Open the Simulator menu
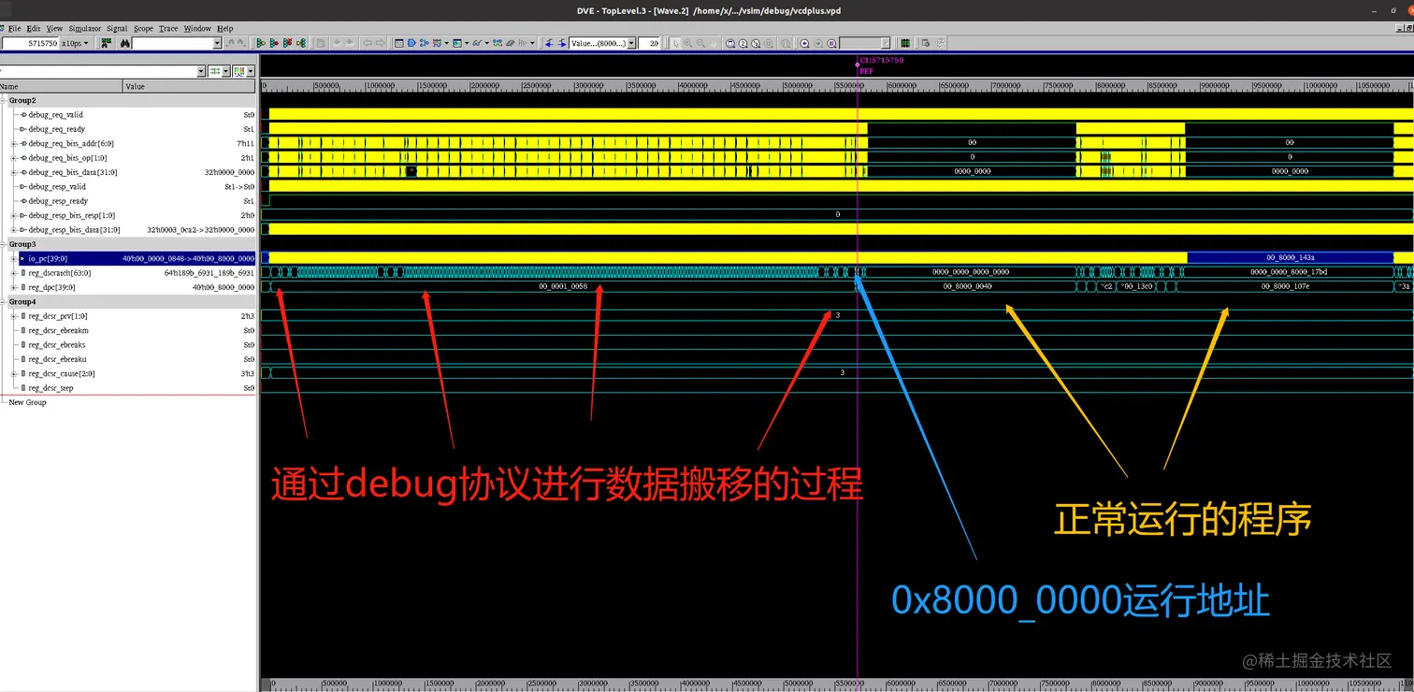1414x692 pixels. click(84, 28)
